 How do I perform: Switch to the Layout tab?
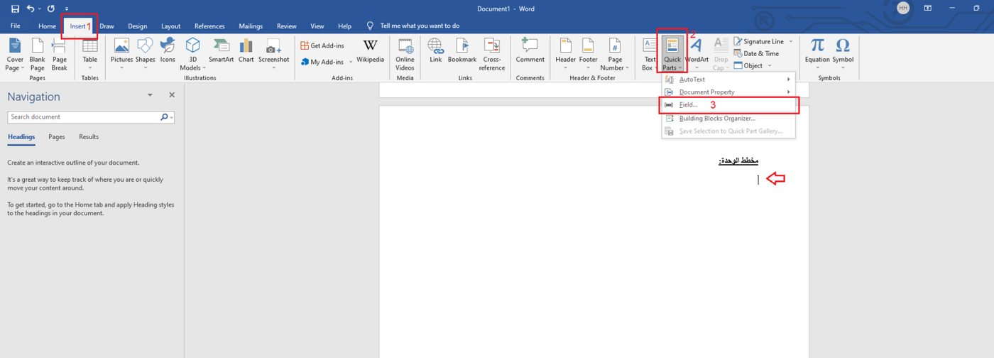[170, 26]
